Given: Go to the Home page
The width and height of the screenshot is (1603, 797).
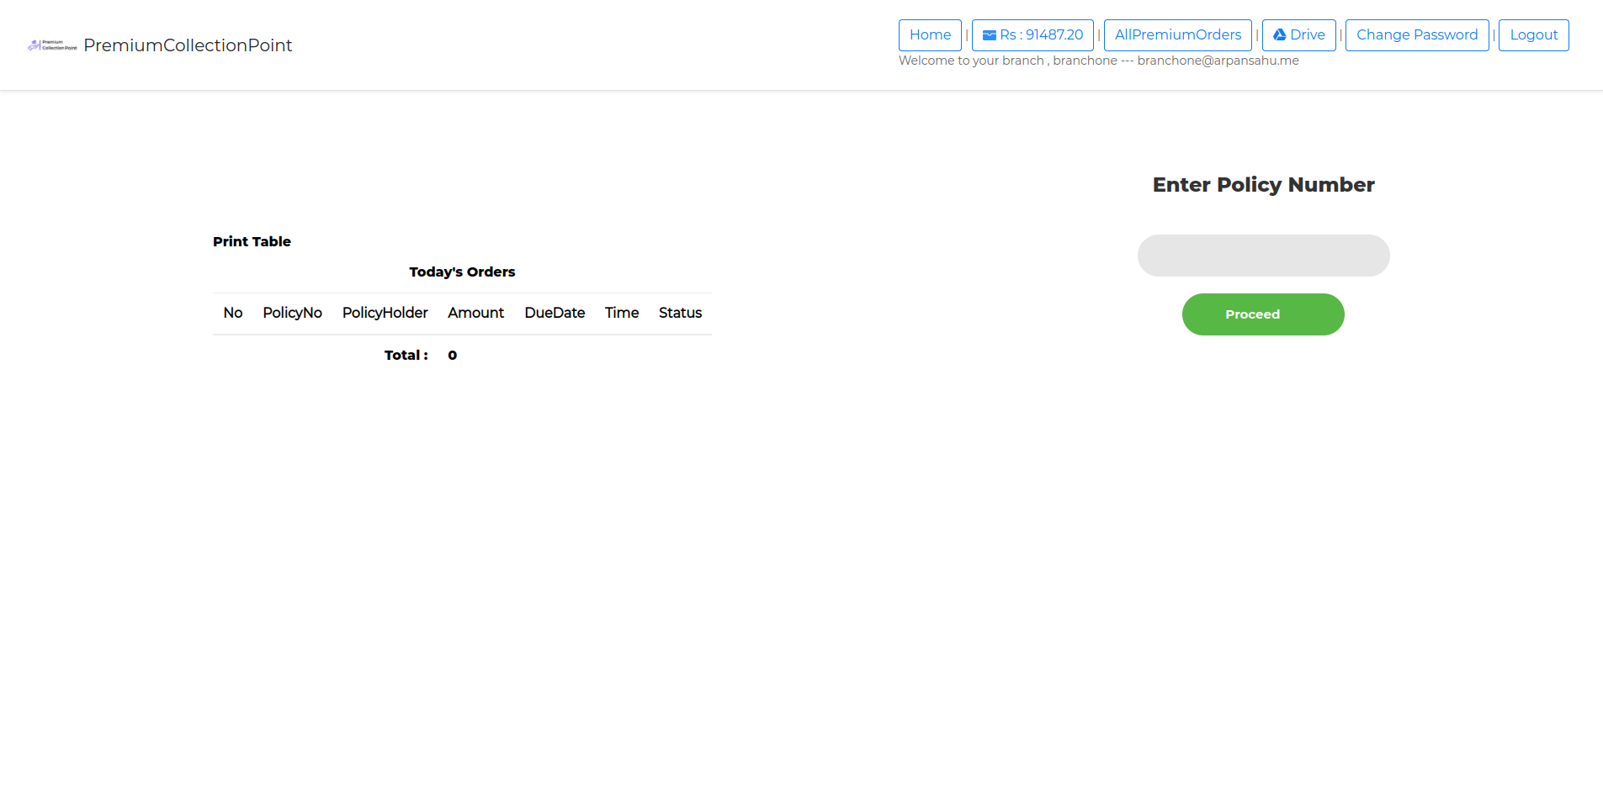Looking at the screenshot, I should coord(930,35).
